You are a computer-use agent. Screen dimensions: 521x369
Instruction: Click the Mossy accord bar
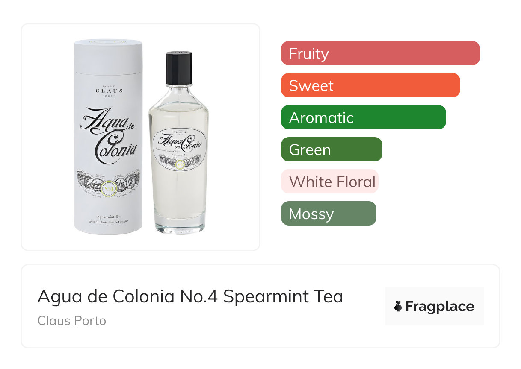click(x=328, y=214)
